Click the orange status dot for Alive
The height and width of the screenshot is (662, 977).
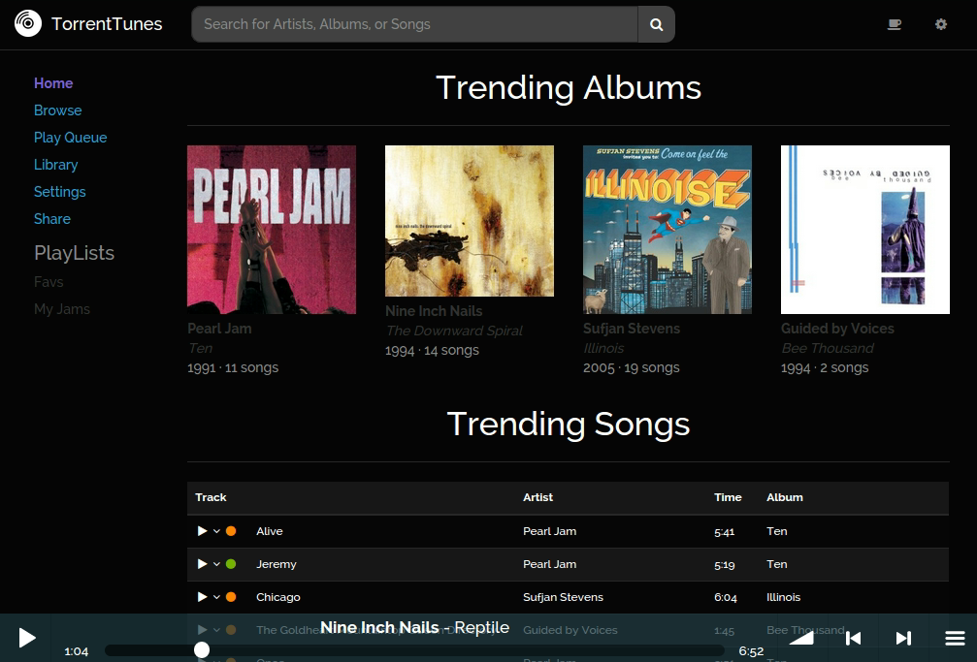[x=231, y=531]
